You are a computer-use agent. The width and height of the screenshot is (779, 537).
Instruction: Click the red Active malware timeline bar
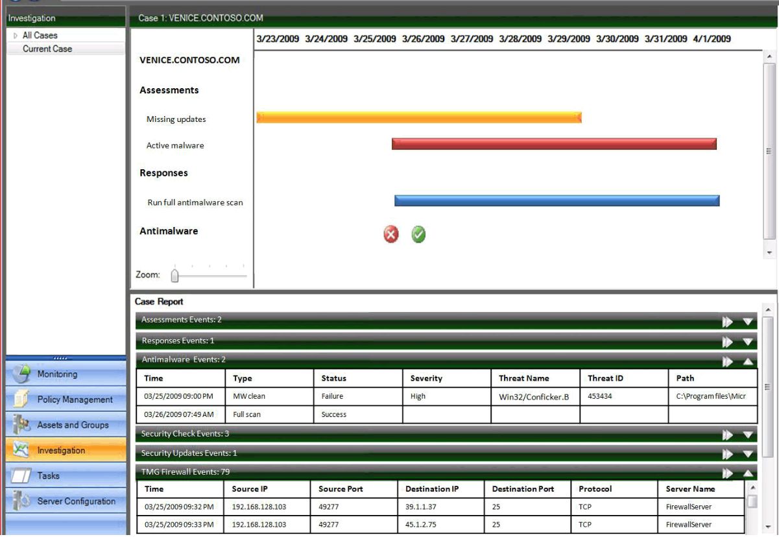coord(554,143)
